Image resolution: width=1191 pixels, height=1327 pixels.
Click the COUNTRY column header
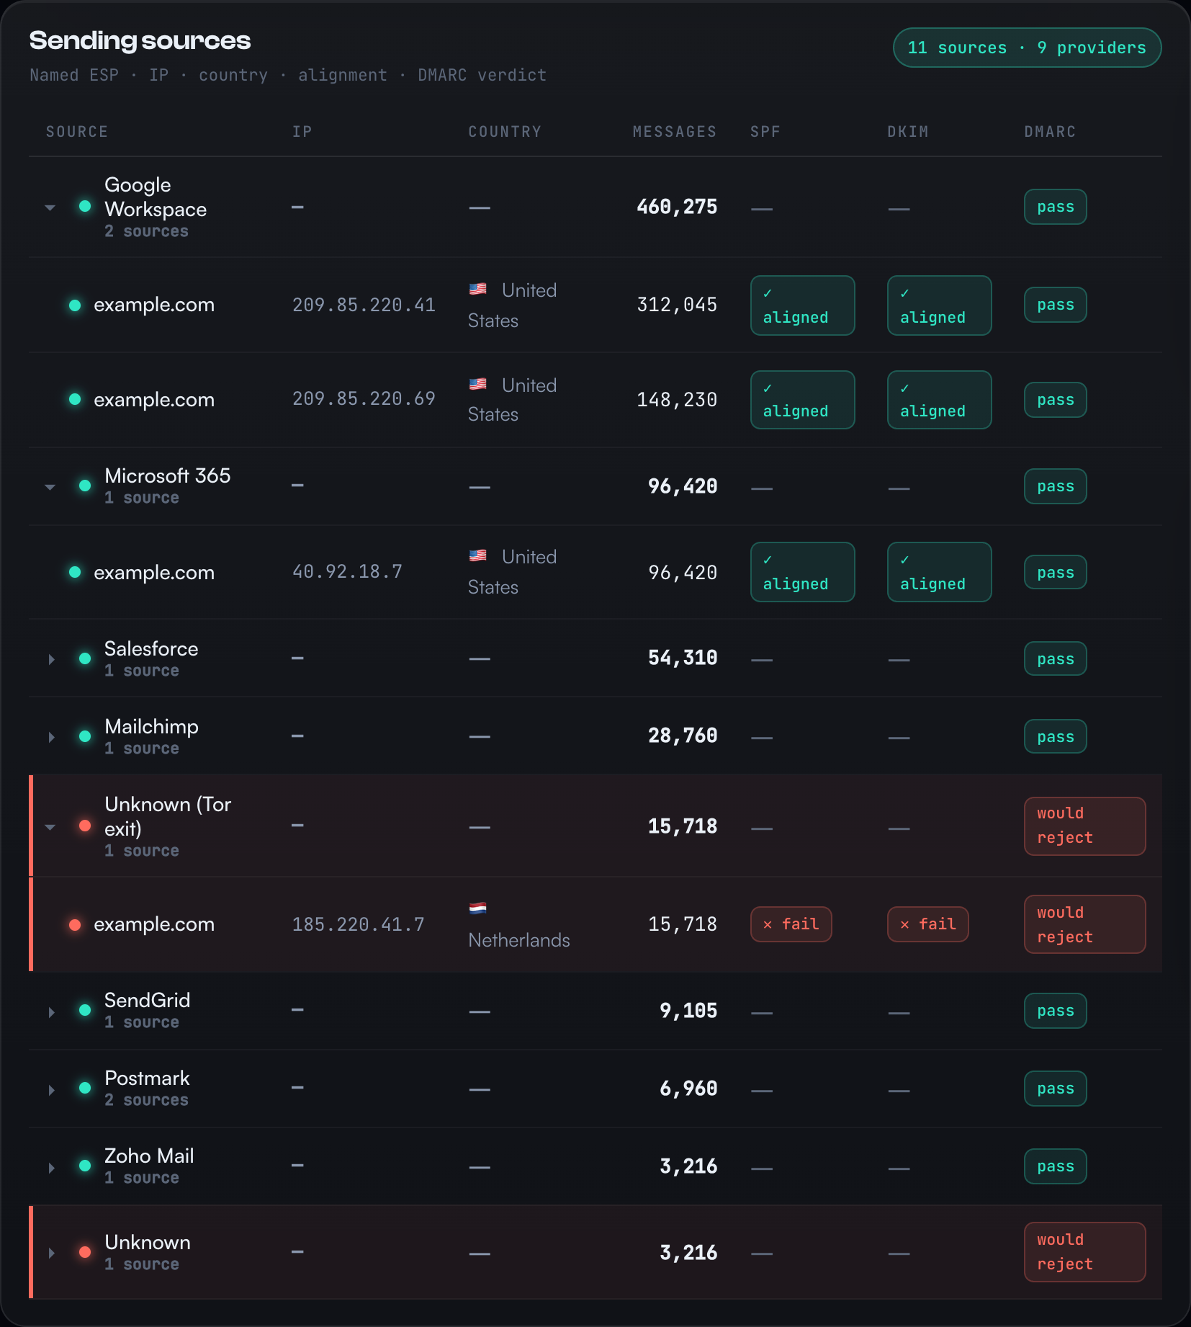coord(505,132)
